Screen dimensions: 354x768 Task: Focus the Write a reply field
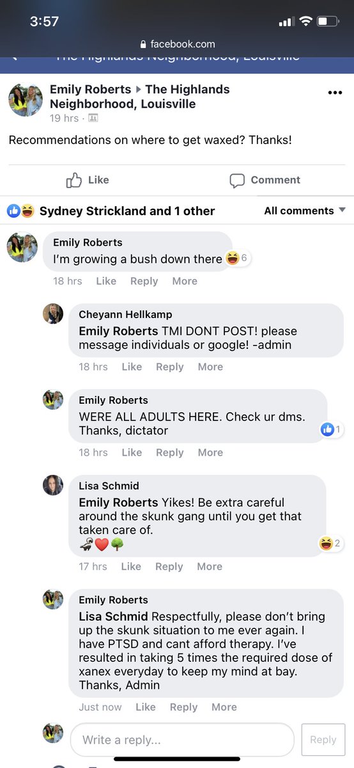pos(182,740)
